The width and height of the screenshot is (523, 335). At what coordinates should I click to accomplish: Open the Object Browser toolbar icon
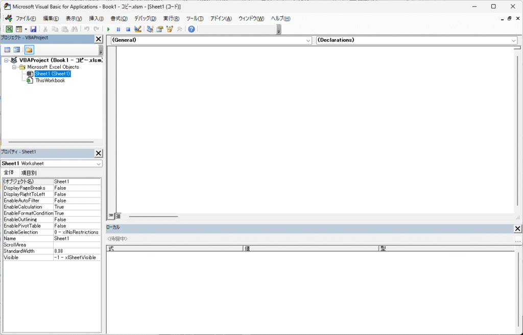[170, 29]
